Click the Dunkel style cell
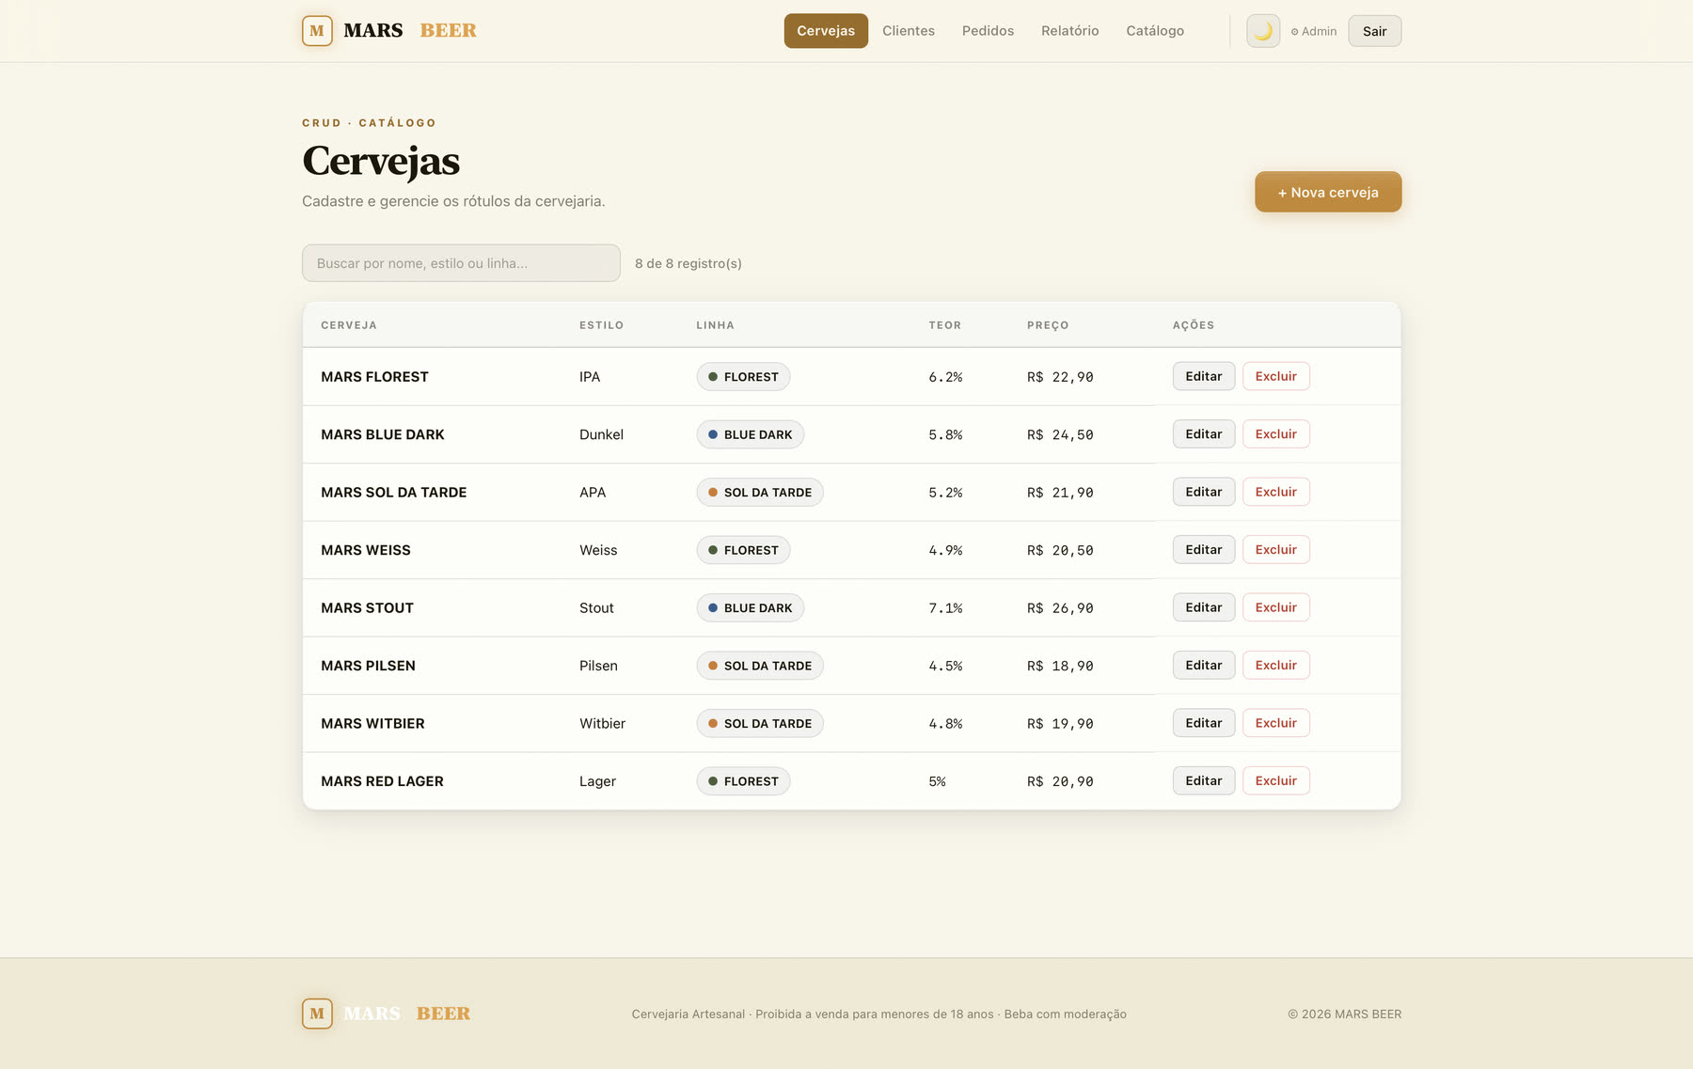Viewport: 1693px width, 1069px height. pyautogui.click(x=601, y=434)
